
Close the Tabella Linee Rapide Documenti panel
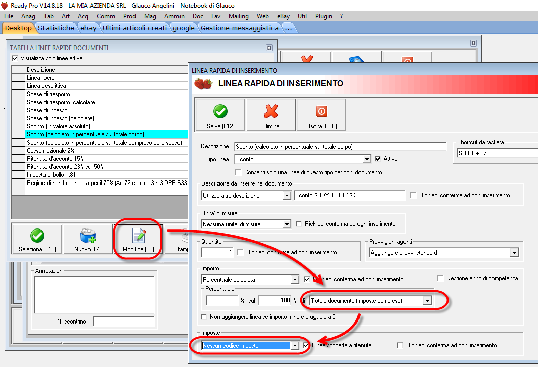(270, 48)
